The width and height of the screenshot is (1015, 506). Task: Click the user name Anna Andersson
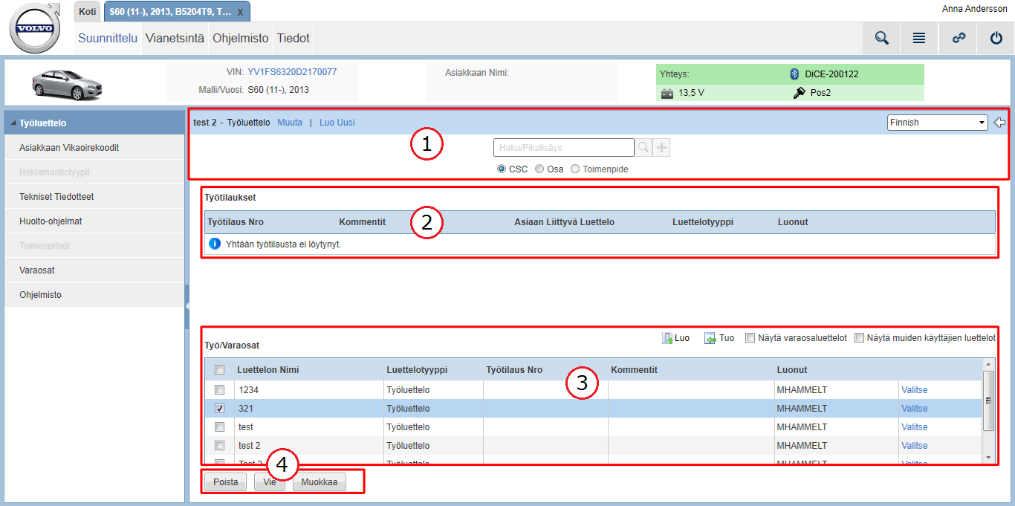pyautogui.click(x=976, y=8)
